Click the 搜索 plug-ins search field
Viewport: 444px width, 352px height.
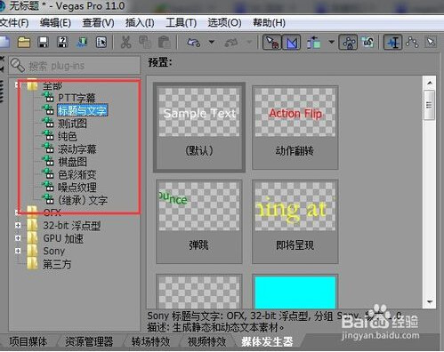[75, 65]
